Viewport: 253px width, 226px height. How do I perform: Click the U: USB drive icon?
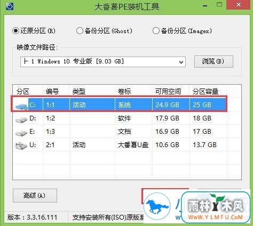pyautogui.click(x=21, y=146)
